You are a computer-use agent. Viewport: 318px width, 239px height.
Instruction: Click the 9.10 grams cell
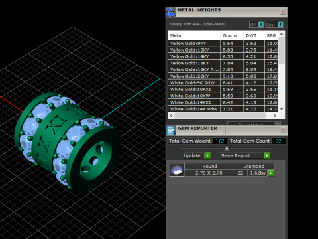[231, 76]
